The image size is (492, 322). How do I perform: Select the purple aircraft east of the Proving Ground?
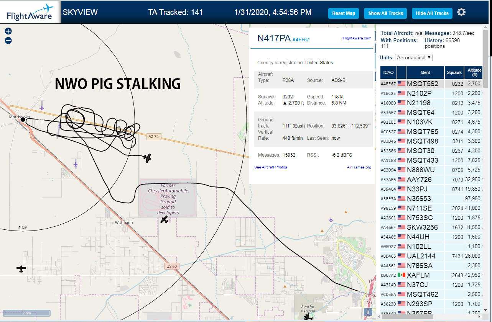point(331,219)
